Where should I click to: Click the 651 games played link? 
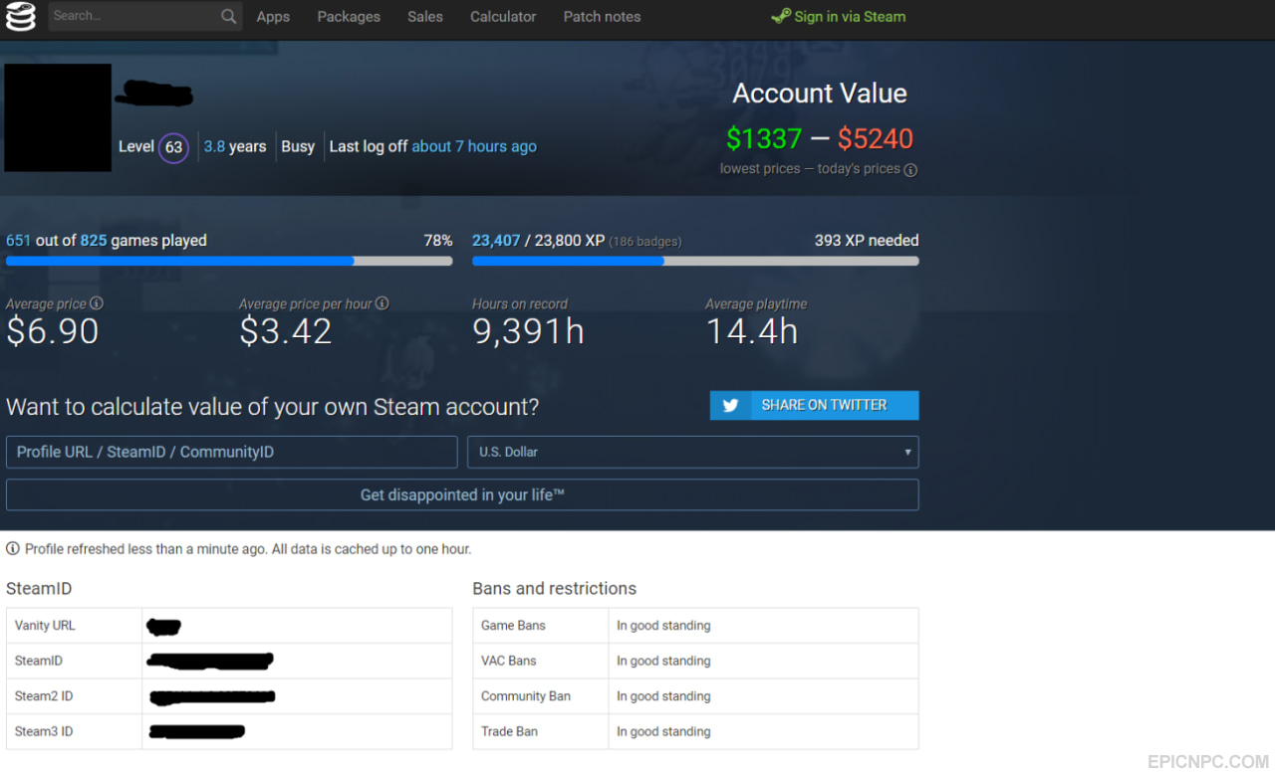[x=19, y=240]
